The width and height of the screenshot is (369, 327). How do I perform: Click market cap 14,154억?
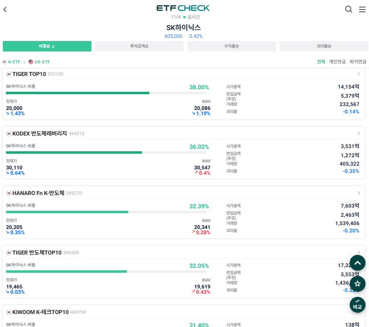pos(349,87)
